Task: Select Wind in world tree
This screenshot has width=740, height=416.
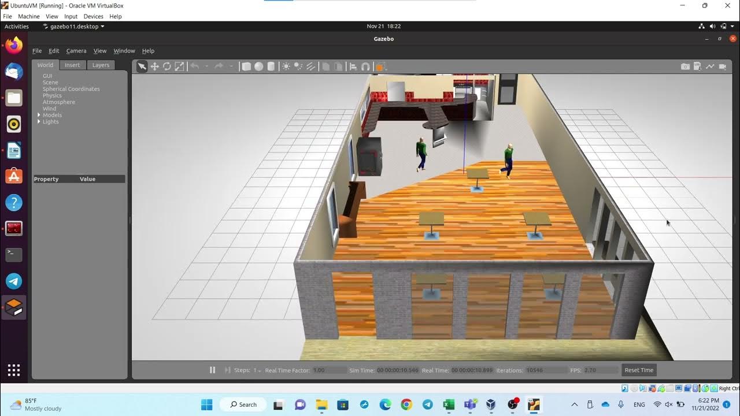Action: coord(49,109)
